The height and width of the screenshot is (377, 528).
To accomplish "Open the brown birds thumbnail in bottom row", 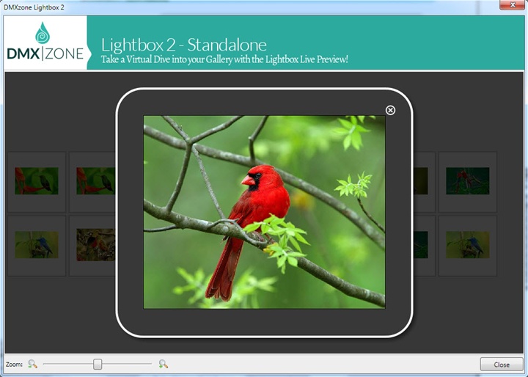I will point(95,244).
